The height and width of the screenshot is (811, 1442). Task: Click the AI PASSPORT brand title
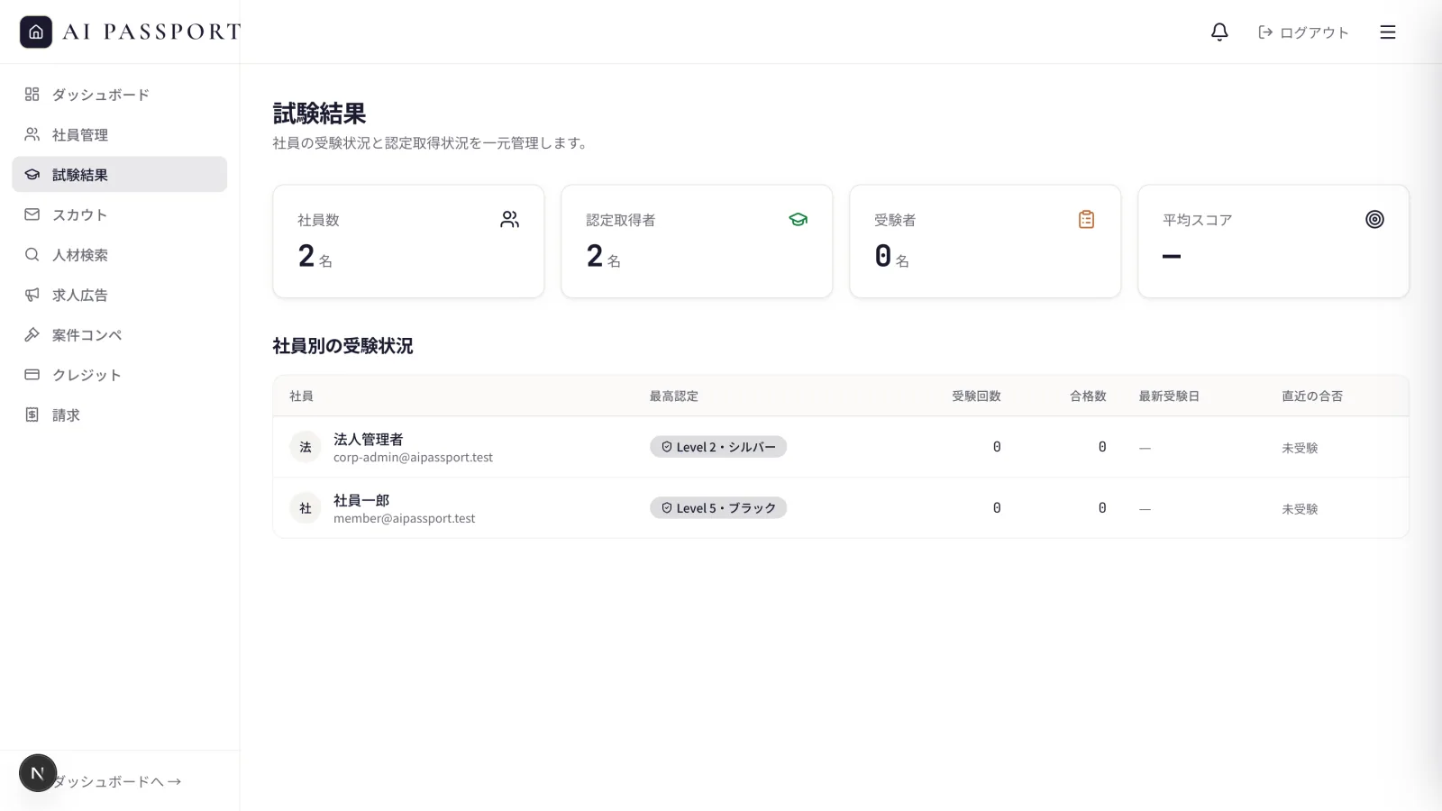click(x=152, y=32)
